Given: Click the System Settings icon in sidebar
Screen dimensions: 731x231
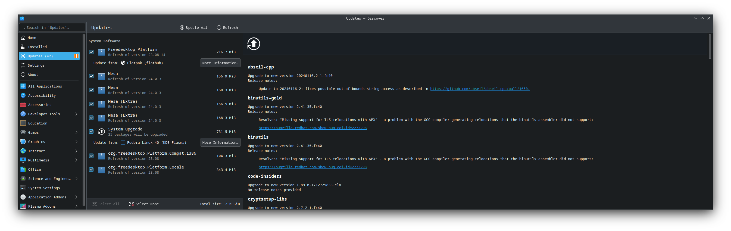Looking at the screenshot, I should click(23, 188).
